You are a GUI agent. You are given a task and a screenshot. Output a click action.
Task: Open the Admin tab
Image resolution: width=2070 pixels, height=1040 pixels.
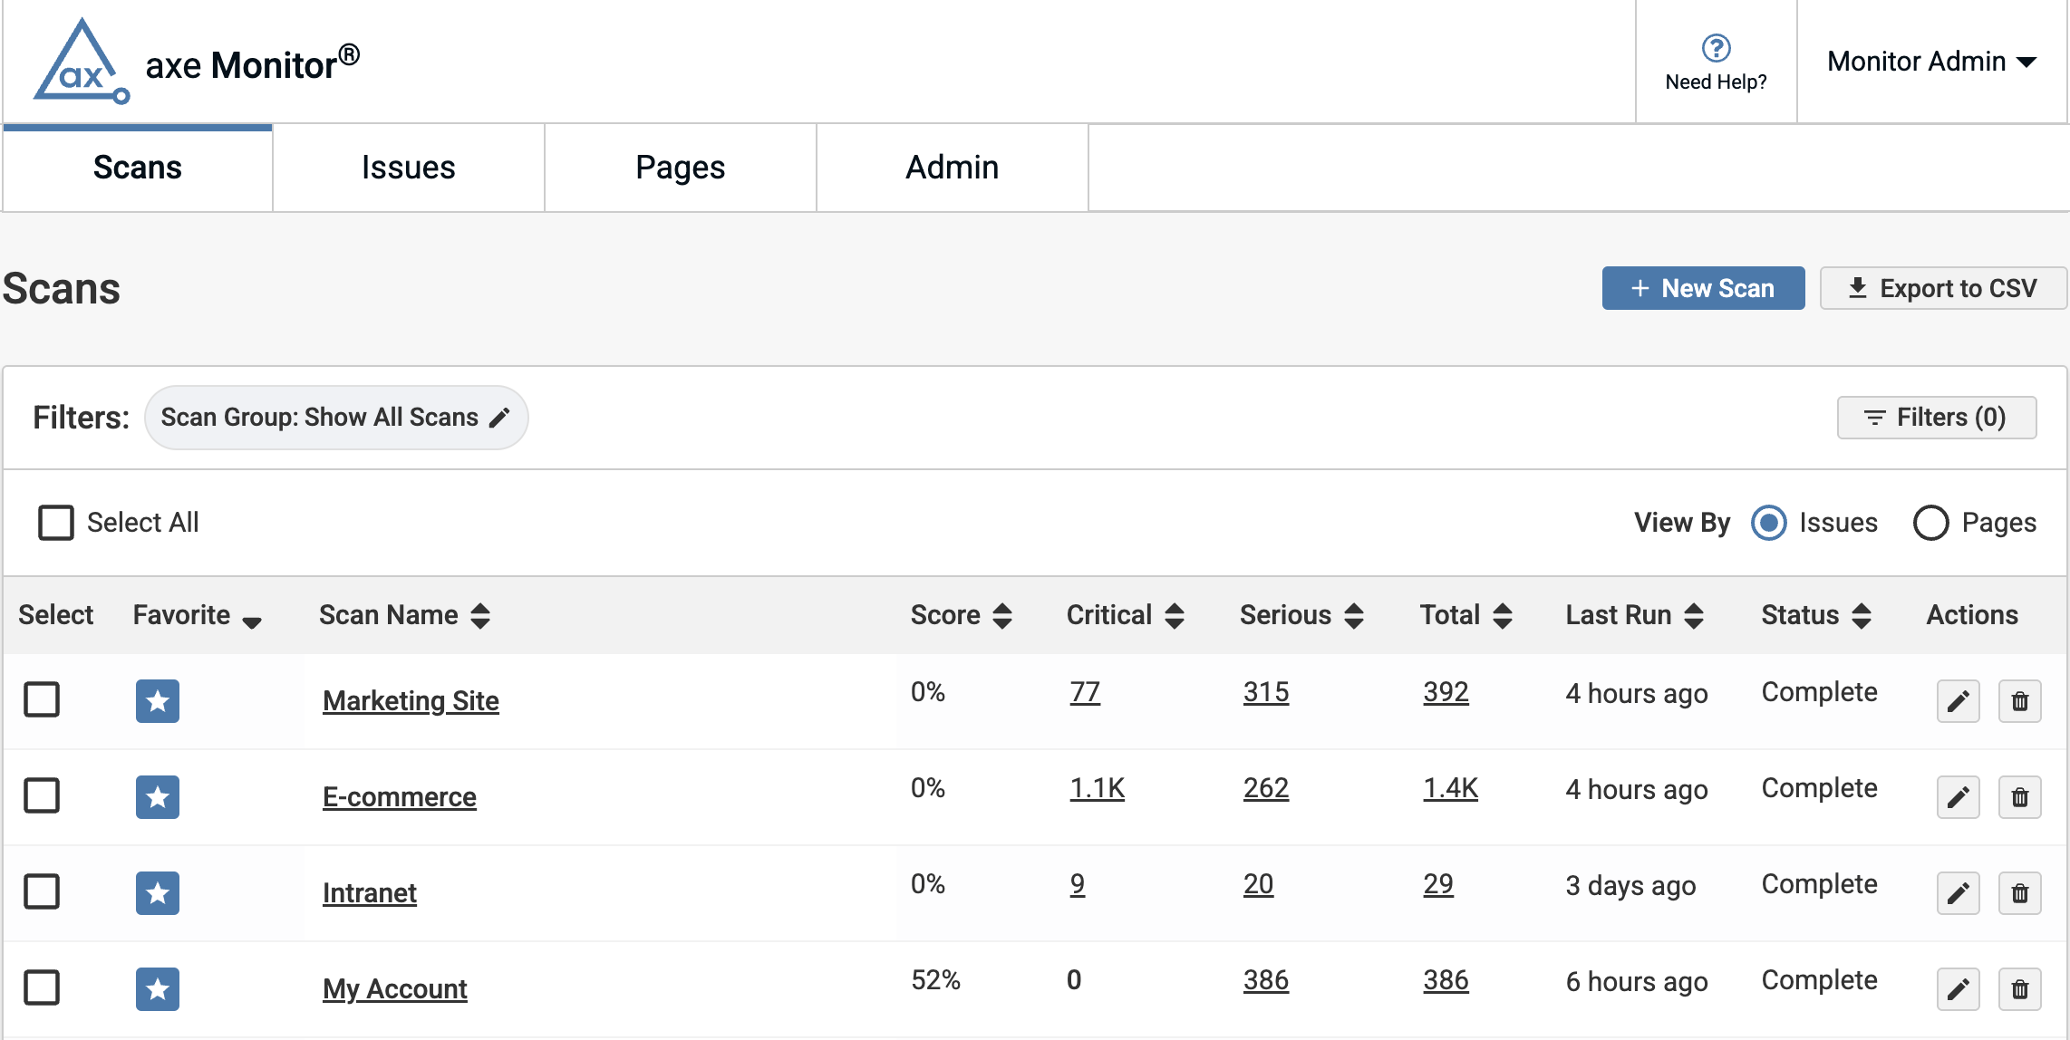click(x=952, y=168)
